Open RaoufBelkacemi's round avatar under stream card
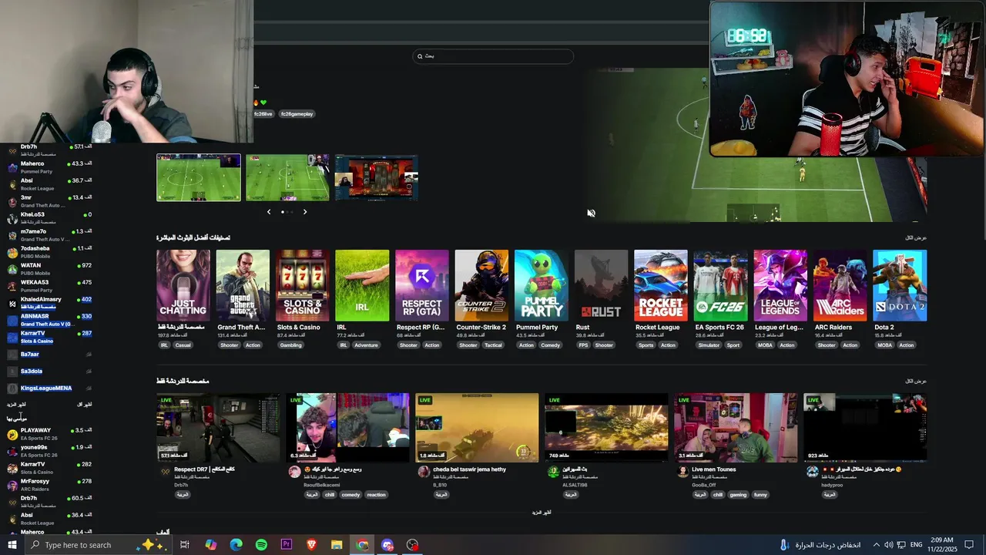 [294, 472]
